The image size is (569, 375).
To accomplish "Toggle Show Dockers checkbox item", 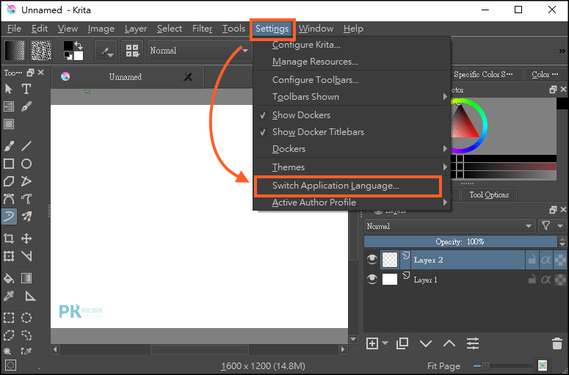I will [352, 115].
